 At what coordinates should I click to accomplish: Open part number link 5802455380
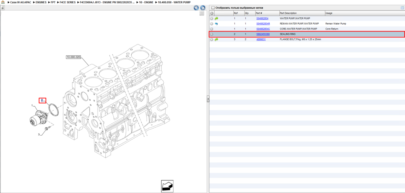click(x=263, y=34)
